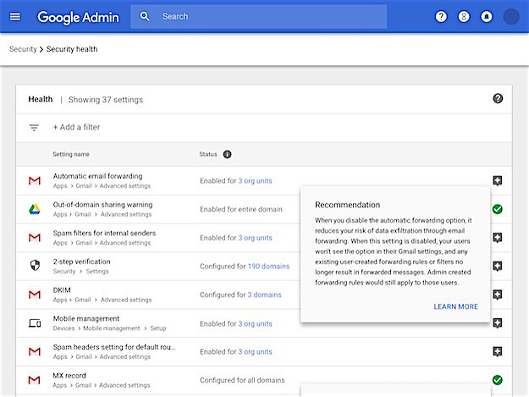
Task: Click recommendation icon for Spam headers row
Action: (498, 352)
